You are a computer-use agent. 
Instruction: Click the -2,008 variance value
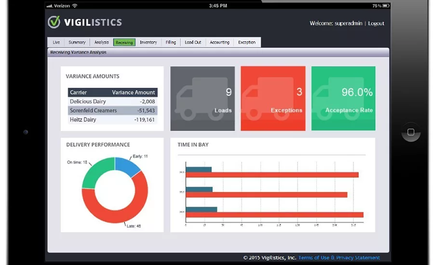tap(147, 102)
